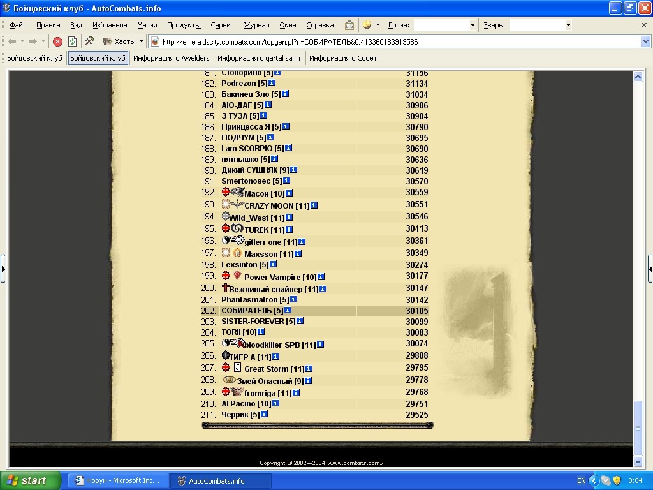Click the yellow smiley toolbar icon

(367, 25)
